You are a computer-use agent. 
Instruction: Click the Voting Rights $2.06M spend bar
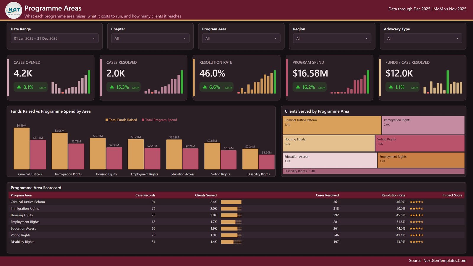(x=229, y=160)
